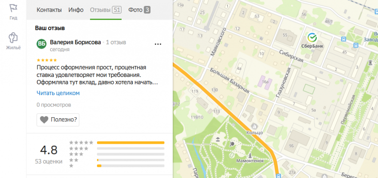Open the Фото tab
This screenshot has width=378, height=178.
[139, 10]
